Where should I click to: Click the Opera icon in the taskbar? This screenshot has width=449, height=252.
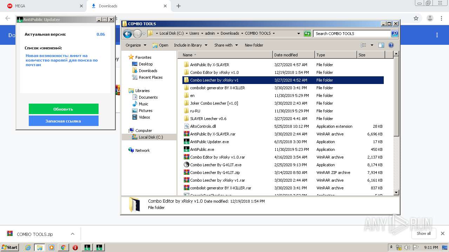click(x=75, y=247)
